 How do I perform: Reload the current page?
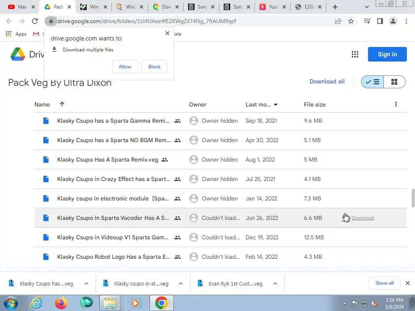pyautogui.click(x=35, y=21)
